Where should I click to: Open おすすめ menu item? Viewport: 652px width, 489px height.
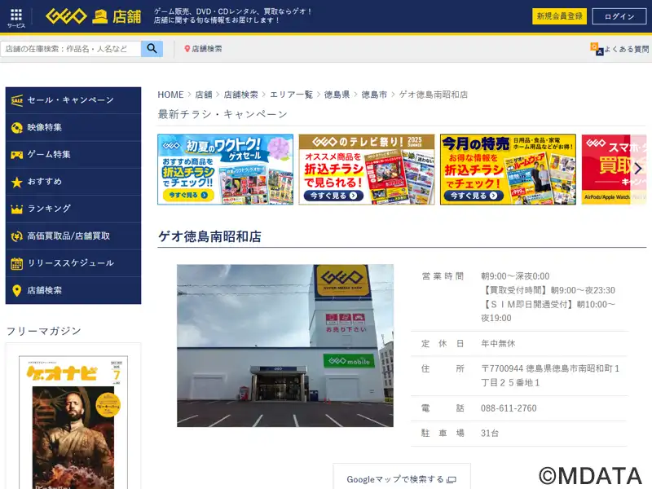point(73,182)
